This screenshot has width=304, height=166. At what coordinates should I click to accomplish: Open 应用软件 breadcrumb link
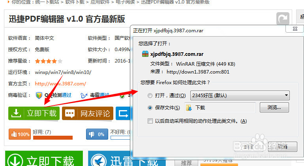pyautogui.click(x=100, y=2)
